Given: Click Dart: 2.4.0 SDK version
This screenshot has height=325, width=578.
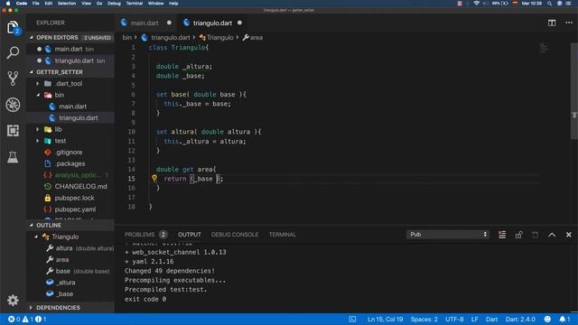Looking at the screenshot, I should [x=520, y=319].
